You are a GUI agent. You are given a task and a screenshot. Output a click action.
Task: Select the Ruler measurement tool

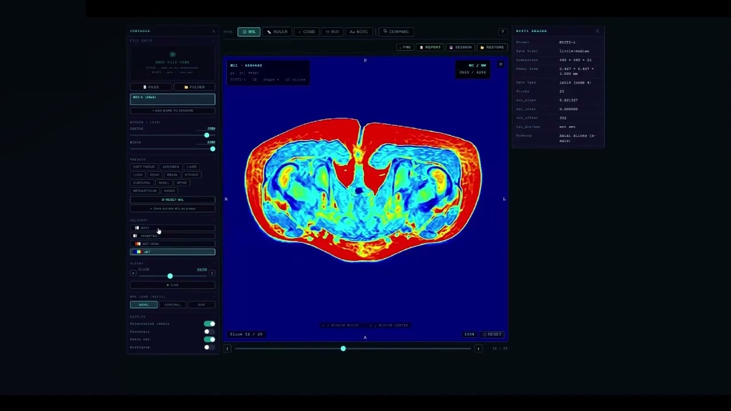pos(277,32)
